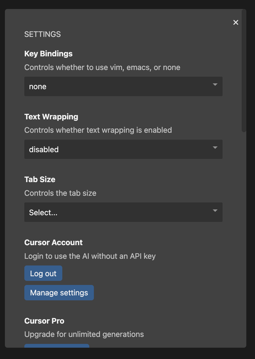Click the Login without API key description
255x359 pixels.
(x=90, y=256)
